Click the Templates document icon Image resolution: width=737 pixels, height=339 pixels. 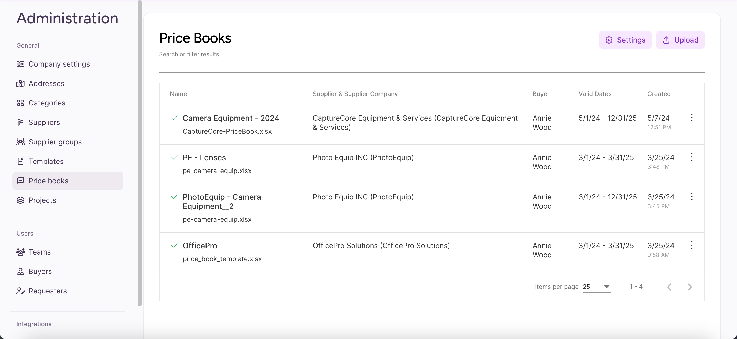pyautogui.click(x=20, y=161)
